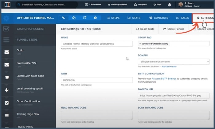The height and width of the screenshot is (129, 215).
Task: Click the Launch Checklist sidebar item
Action: 31,29
